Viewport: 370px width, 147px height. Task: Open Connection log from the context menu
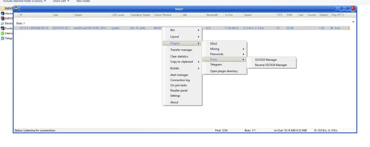(180, 80)
